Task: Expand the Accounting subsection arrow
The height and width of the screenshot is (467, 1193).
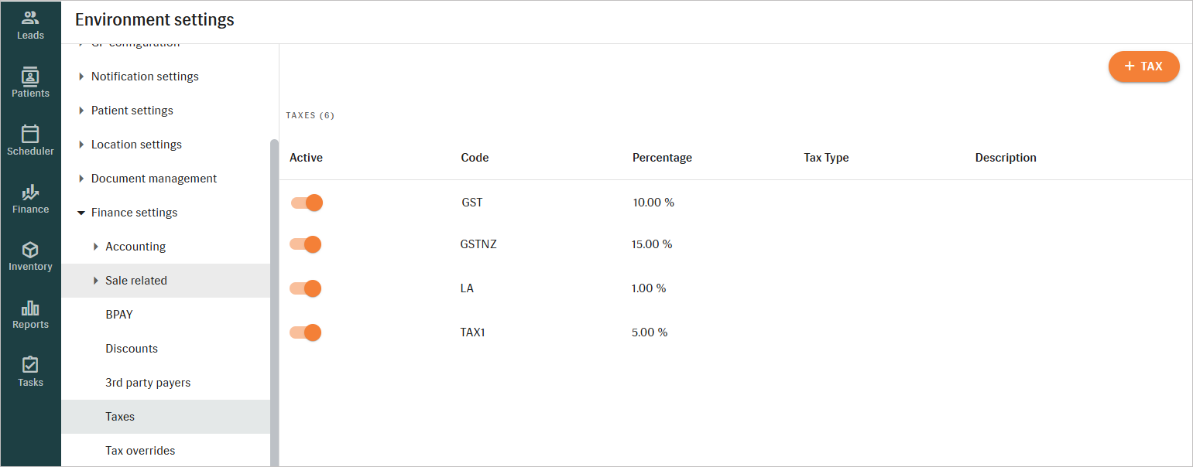Action: [96, 247]
